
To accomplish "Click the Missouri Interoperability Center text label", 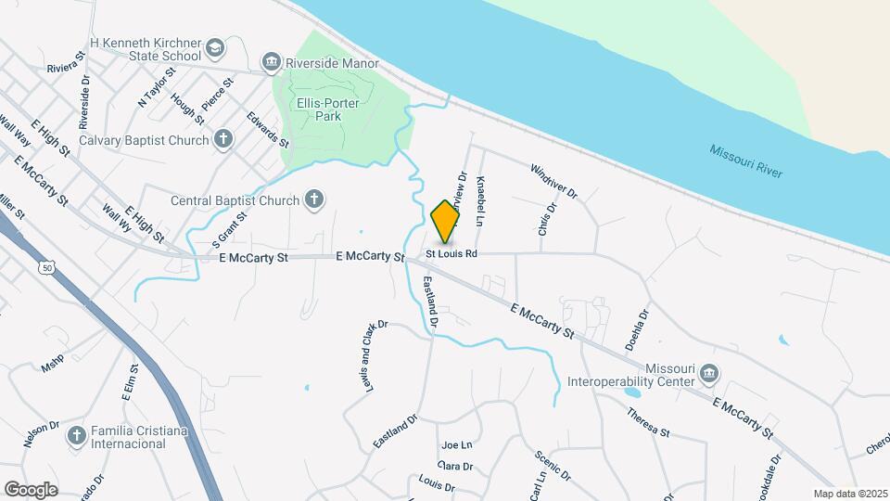I will [x=631, y=376].
